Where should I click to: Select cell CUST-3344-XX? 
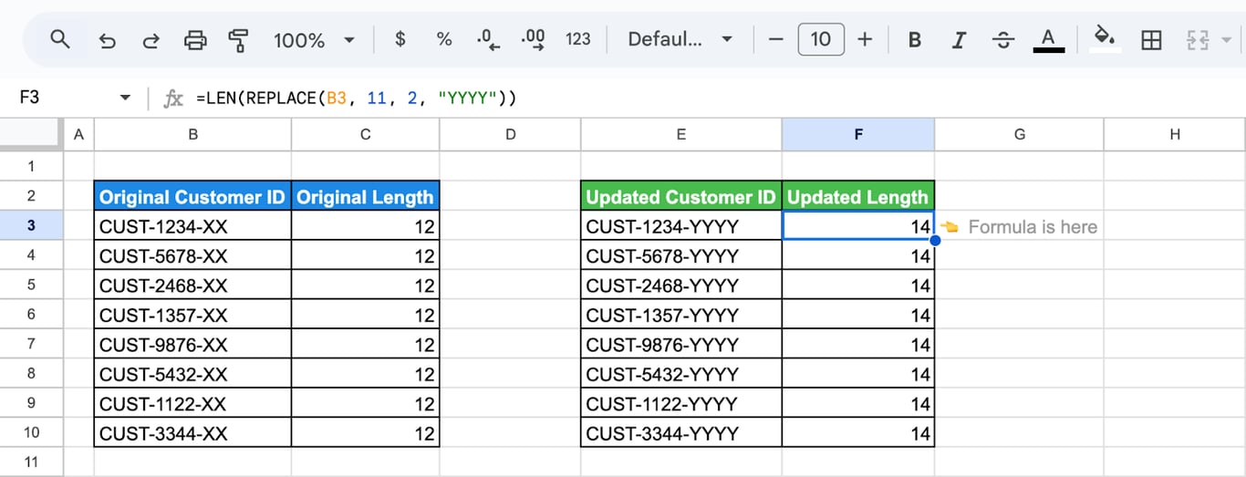tap(193, 433)
